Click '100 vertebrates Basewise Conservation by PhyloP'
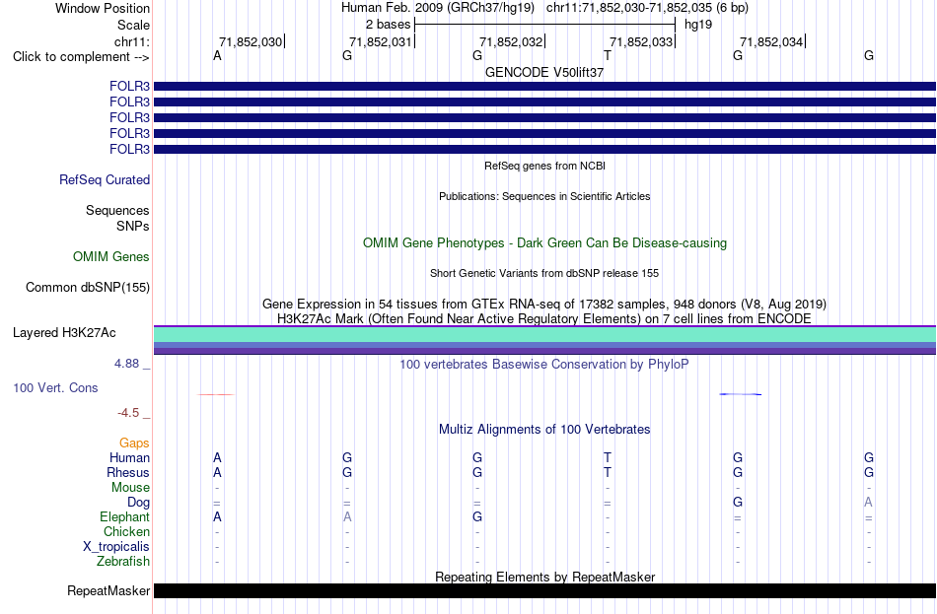Image resolution: width=937 pixels, height=614 pixels. pos(543,365)
